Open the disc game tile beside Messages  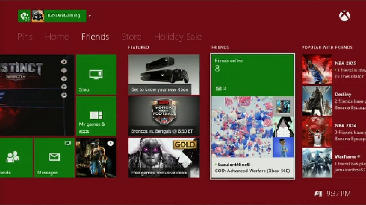(x=96, y=158)
